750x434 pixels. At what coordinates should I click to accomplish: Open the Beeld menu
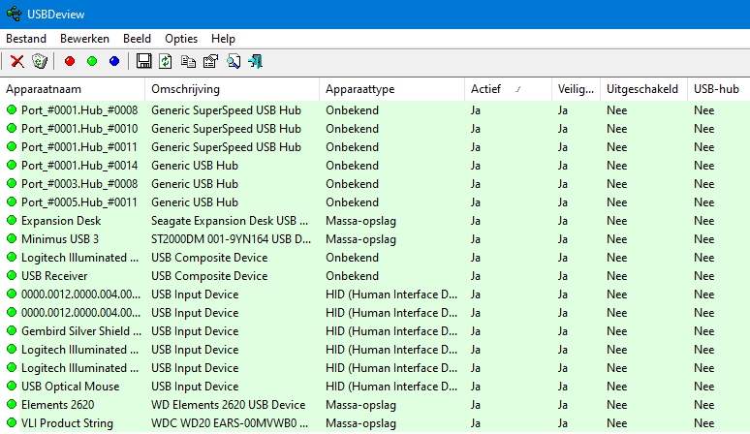click(x=137, y=39)
